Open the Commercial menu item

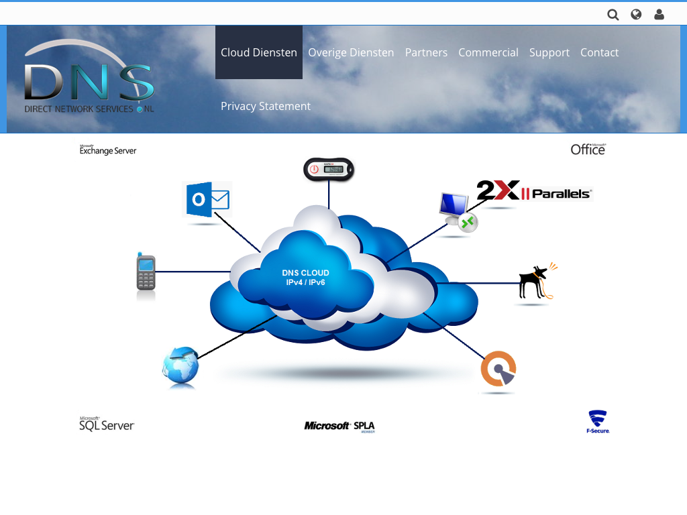coord(488,52)
